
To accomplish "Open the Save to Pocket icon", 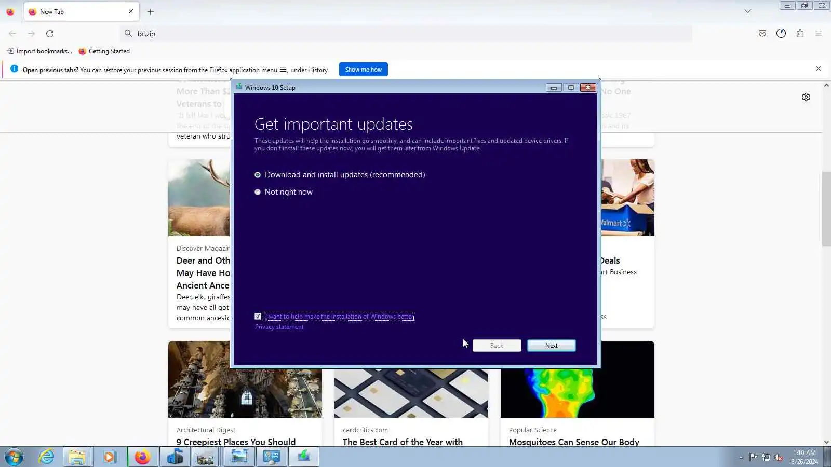I will [x=762, y=34].
